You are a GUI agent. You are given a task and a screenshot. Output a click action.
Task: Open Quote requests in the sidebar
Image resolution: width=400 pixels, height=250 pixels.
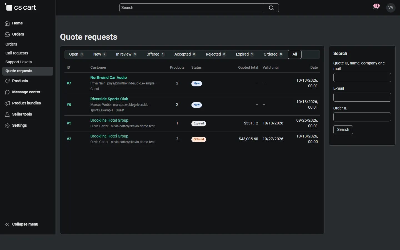click(28, 71)
